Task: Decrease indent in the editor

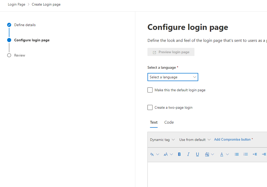Action: tap(255, 154)
